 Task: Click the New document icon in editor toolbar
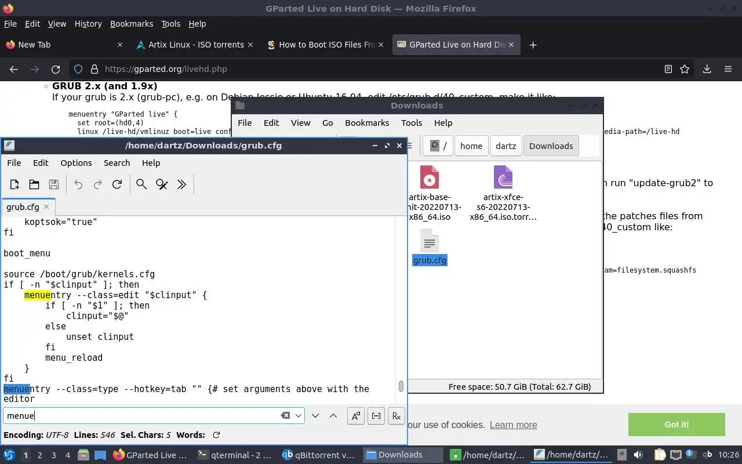[x=14, y=184]
